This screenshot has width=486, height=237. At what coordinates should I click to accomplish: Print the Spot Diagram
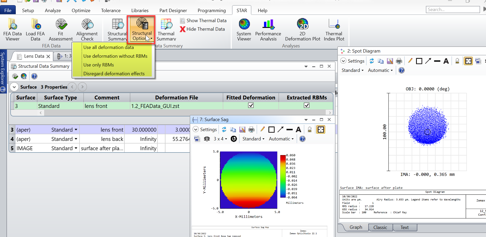[399, 61]
